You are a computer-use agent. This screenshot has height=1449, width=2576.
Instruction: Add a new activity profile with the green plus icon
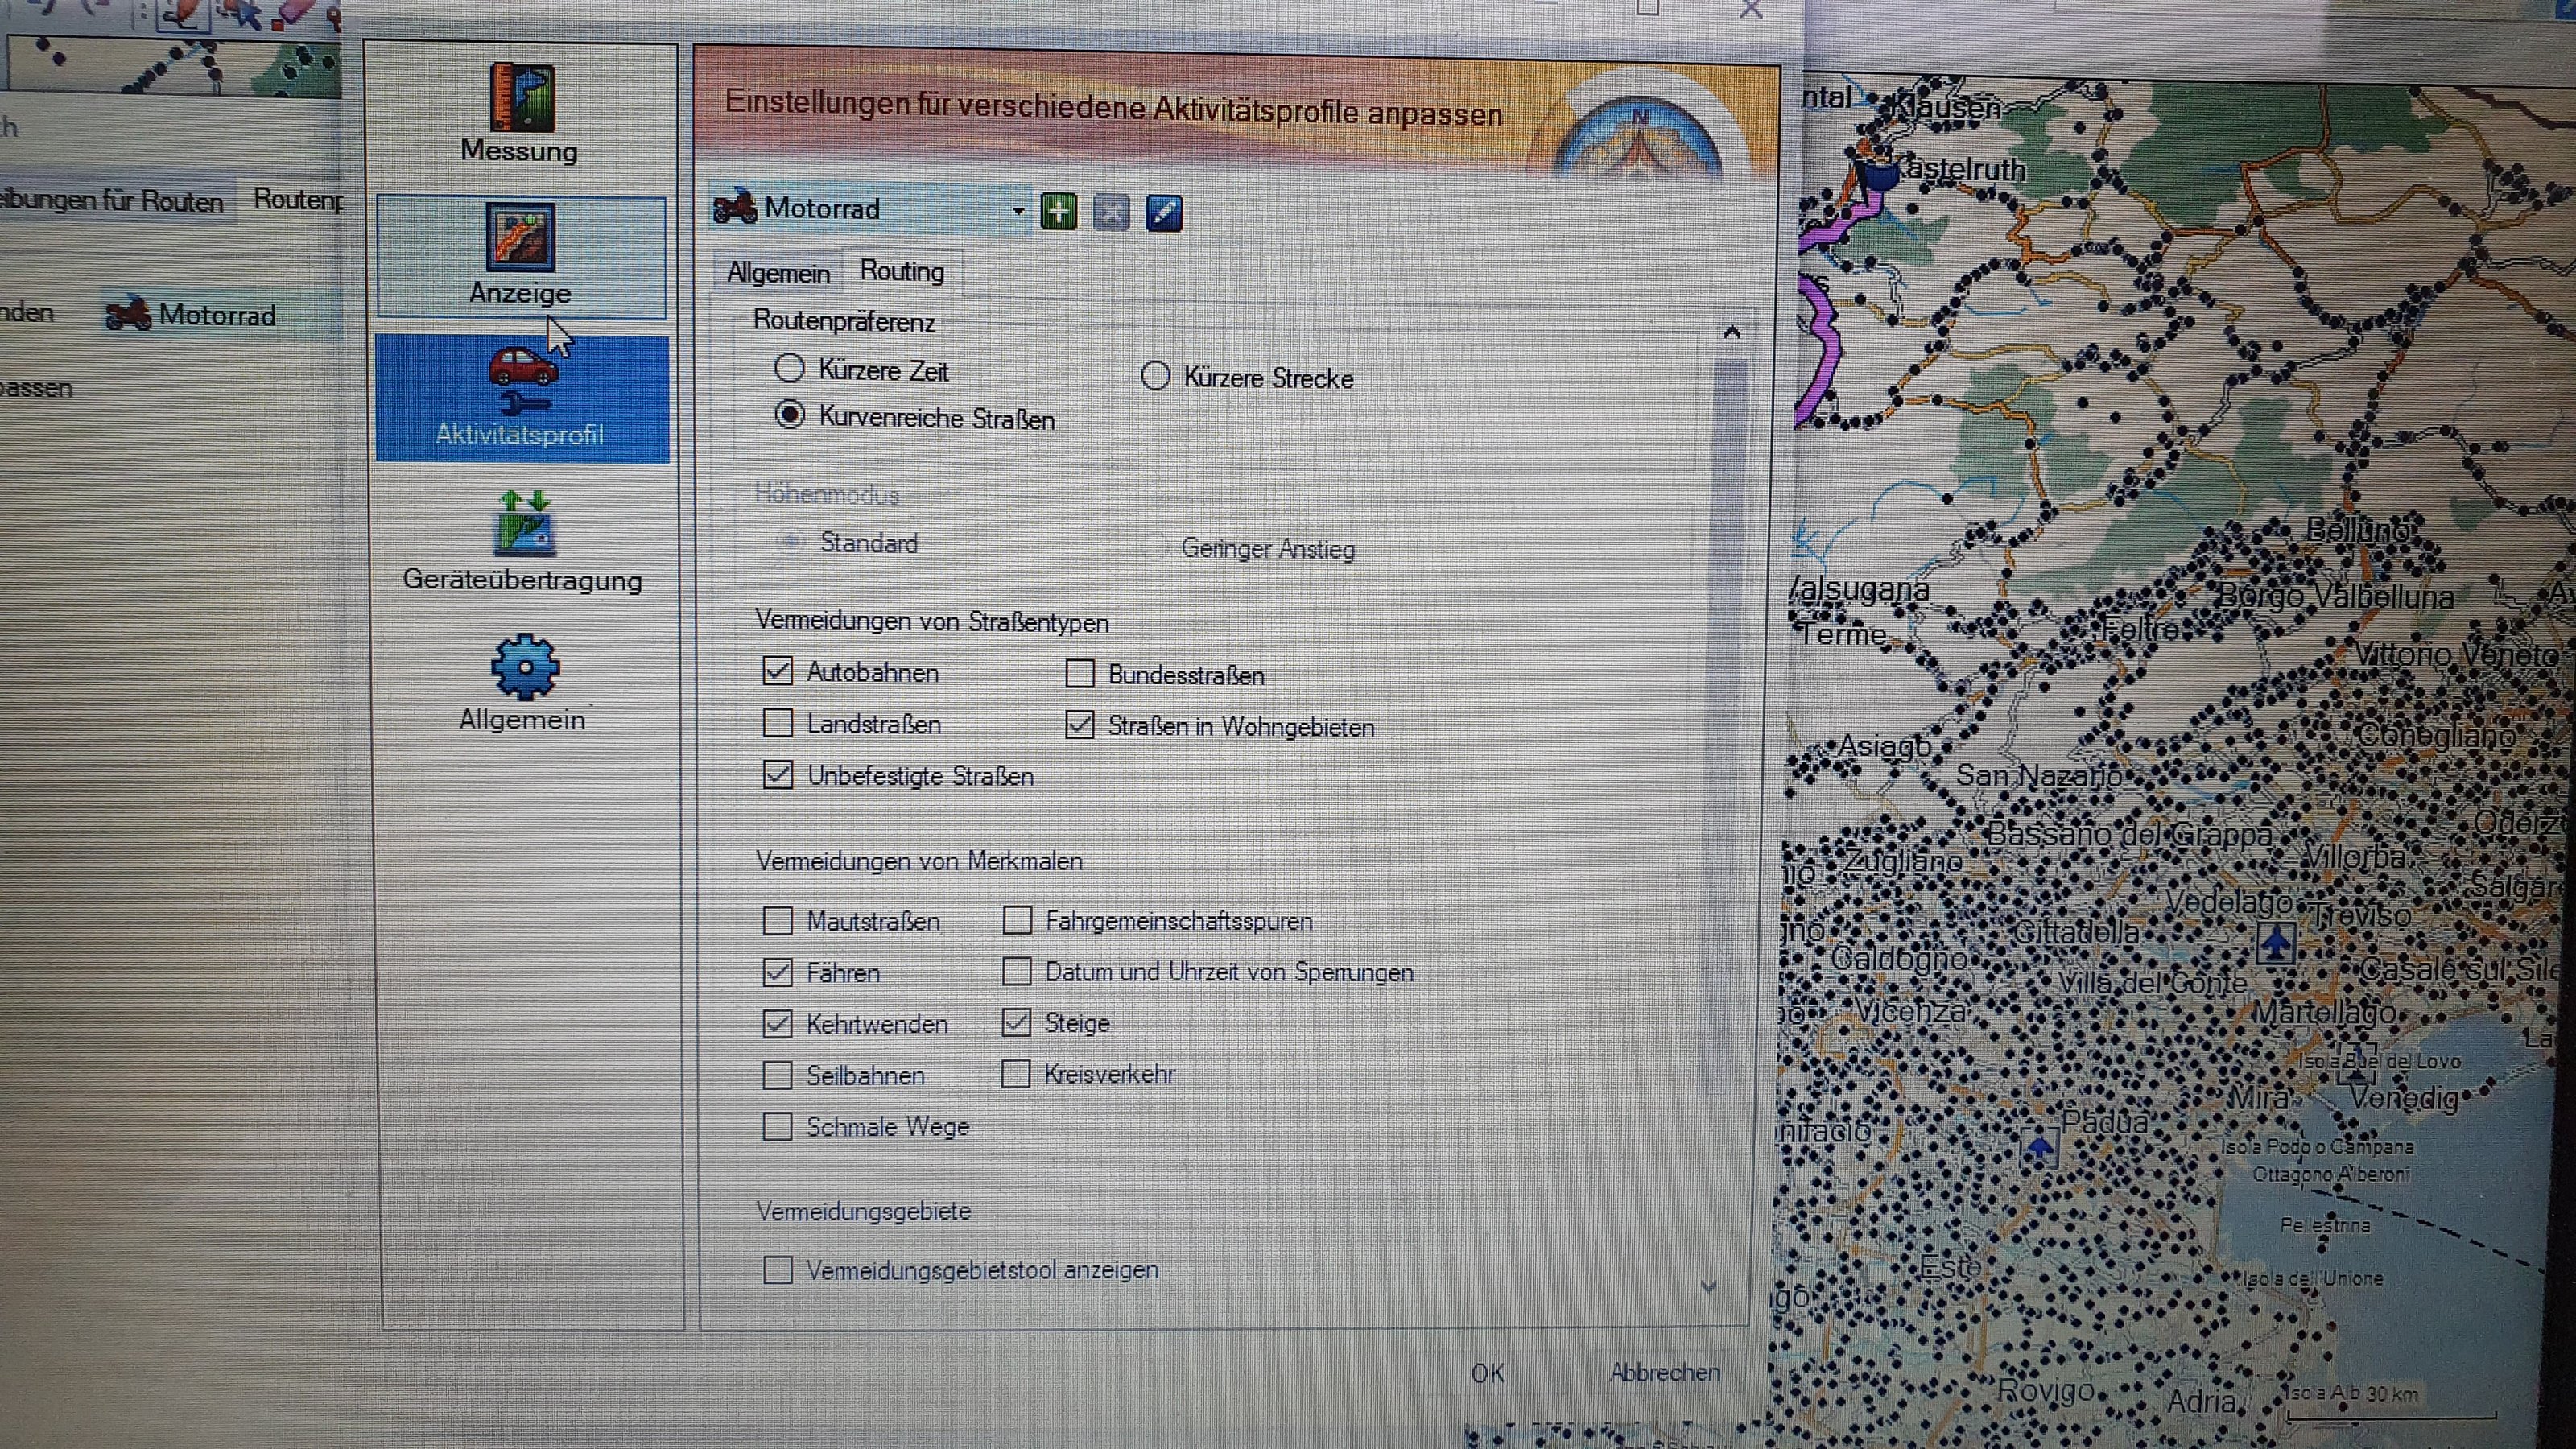pos(1058,212)
